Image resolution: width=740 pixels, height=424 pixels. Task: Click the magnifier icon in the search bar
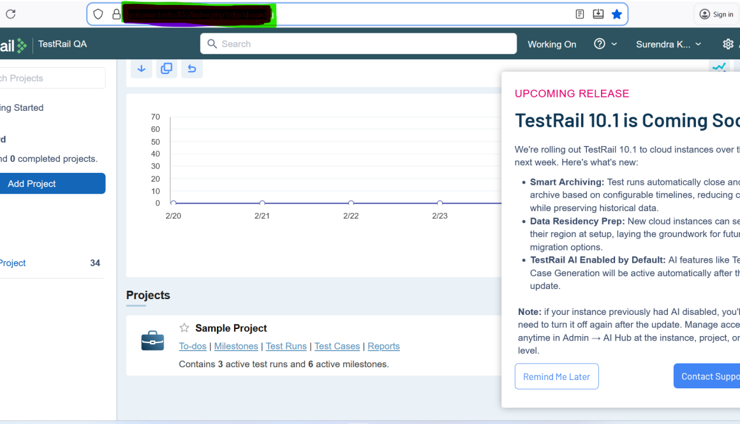[212, 43]
